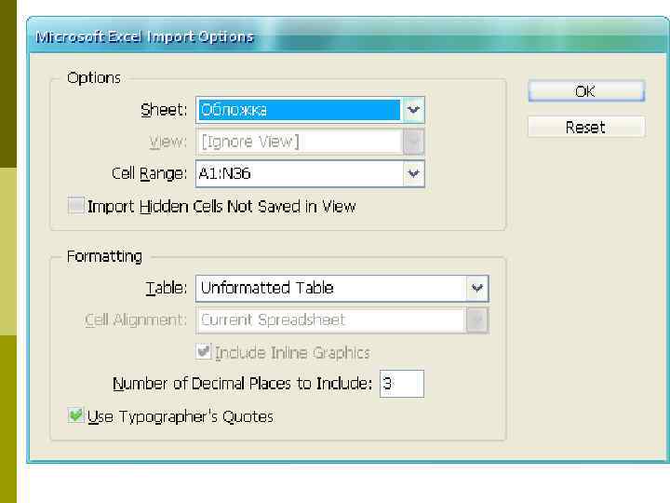Click the Reset button
Screen dimensions: 670x503
click(x=586, y=127)
